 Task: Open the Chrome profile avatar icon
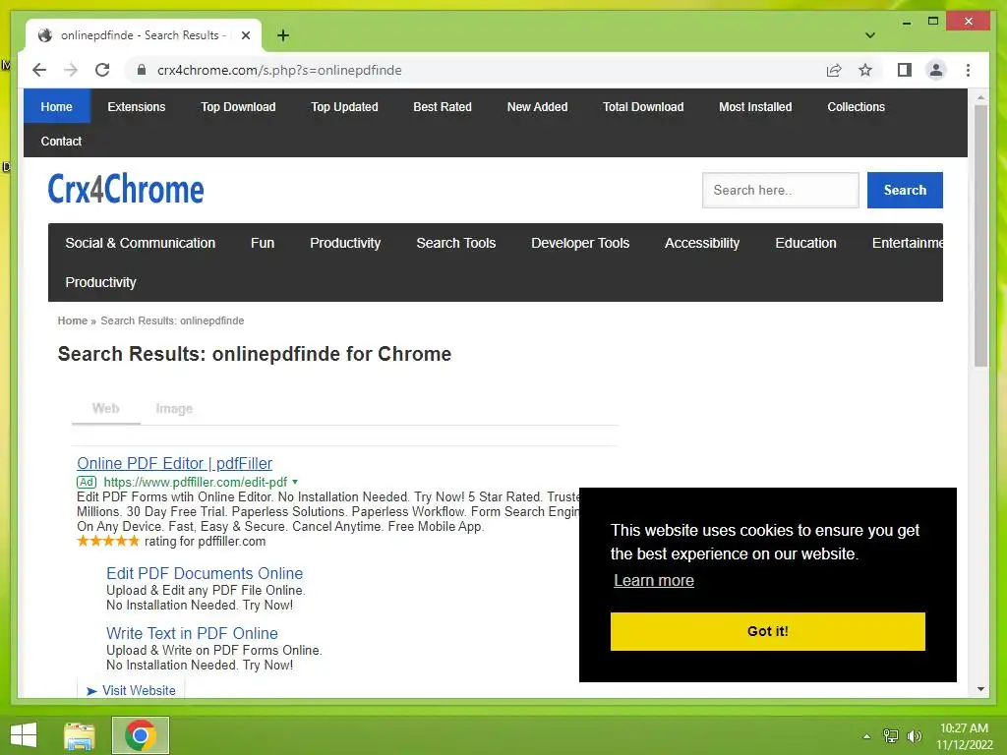pyautogui.click(x=936, y=70)
